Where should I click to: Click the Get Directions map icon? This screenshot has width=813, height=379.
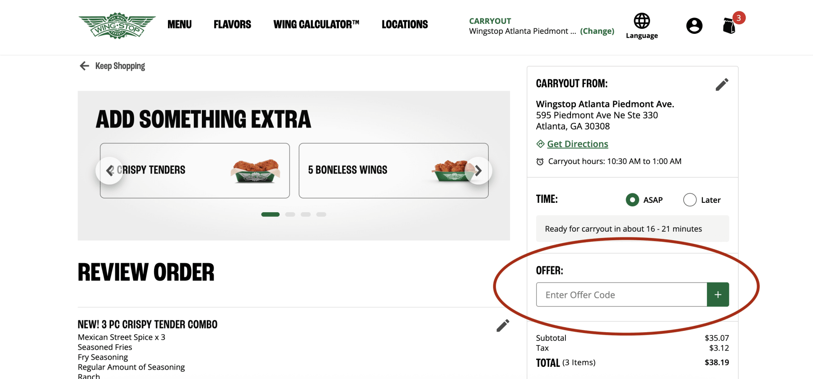click(x=540, y=144)
